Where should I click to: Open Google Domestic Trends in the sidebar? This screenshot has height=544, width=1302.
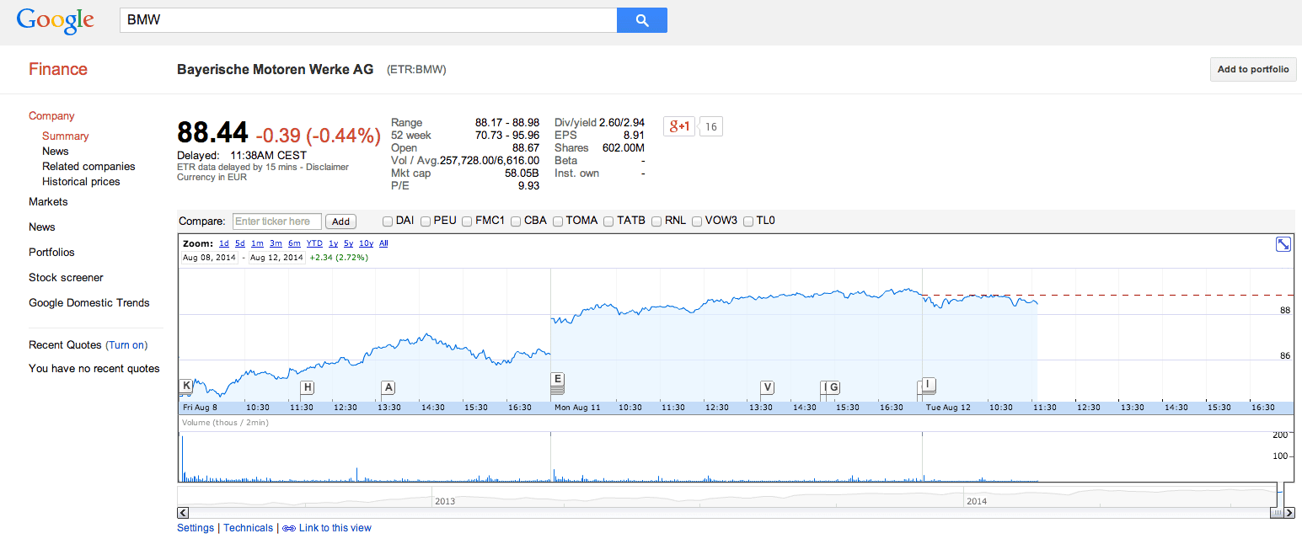[x=89, y=303]
